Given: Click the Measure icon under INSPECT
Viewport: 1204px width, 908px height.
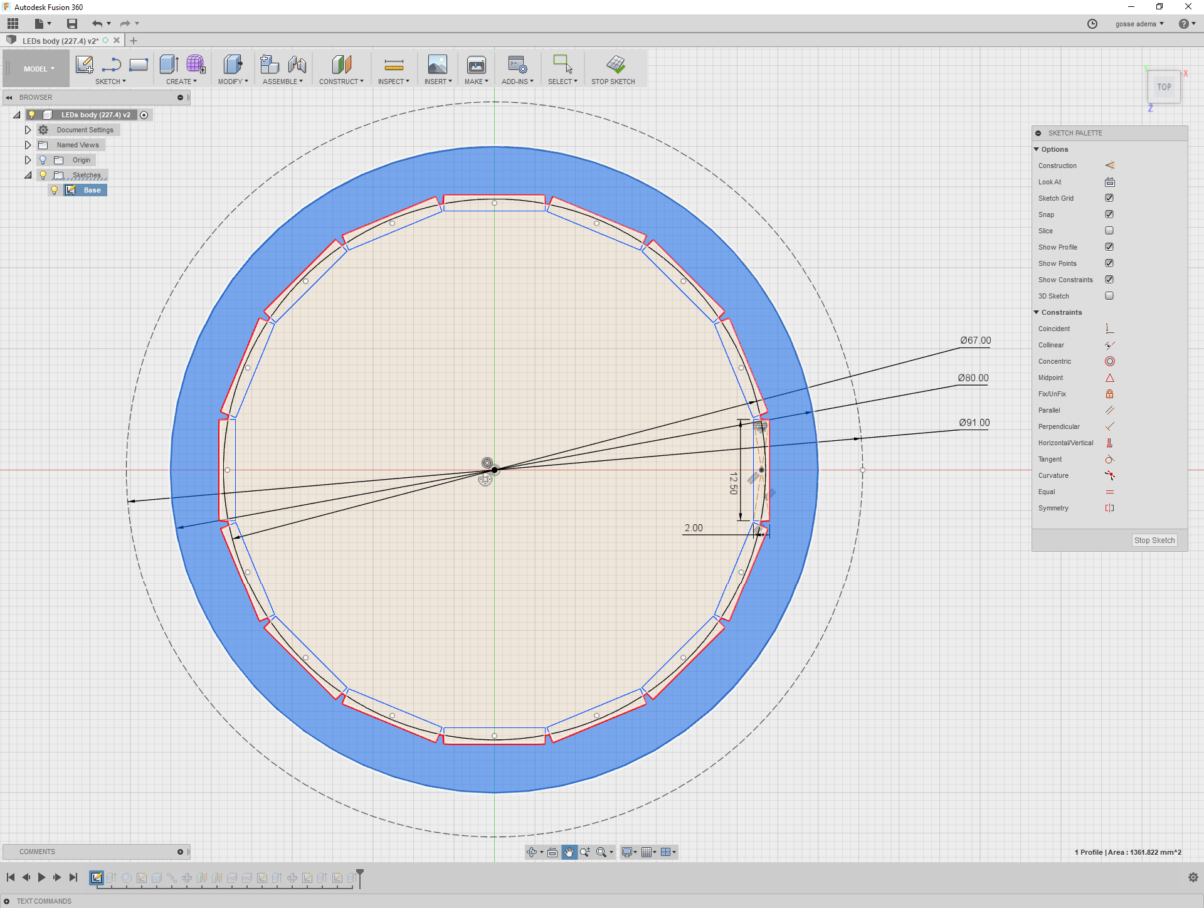Looking at the screenshot, I should tap(393, 65).
